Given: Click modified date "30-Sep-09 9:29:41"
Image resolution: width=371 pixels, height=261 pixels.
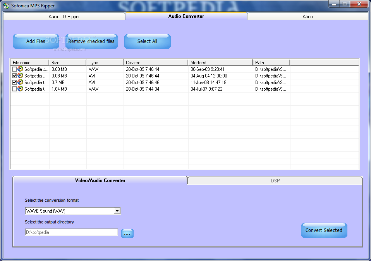Looking at the screenshot, I should 208,69.
